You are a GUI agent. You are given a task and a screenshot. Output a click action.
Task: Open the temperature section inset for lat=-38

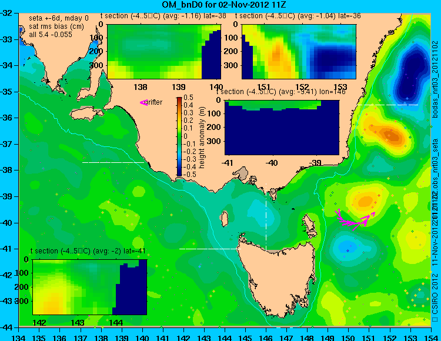coord(164,52)
